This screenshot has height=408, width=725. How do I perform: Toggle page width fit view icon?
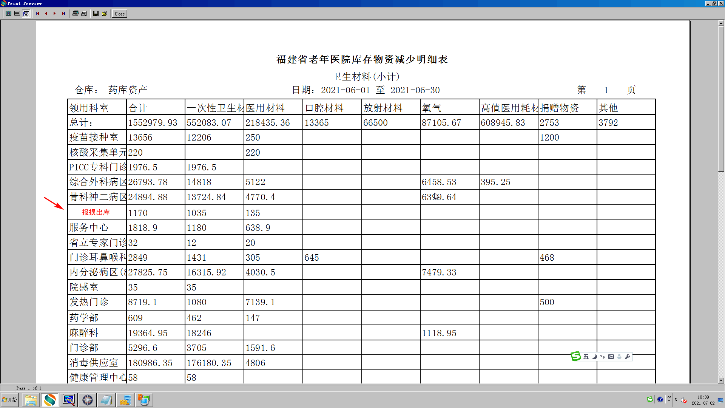point(26,14)
